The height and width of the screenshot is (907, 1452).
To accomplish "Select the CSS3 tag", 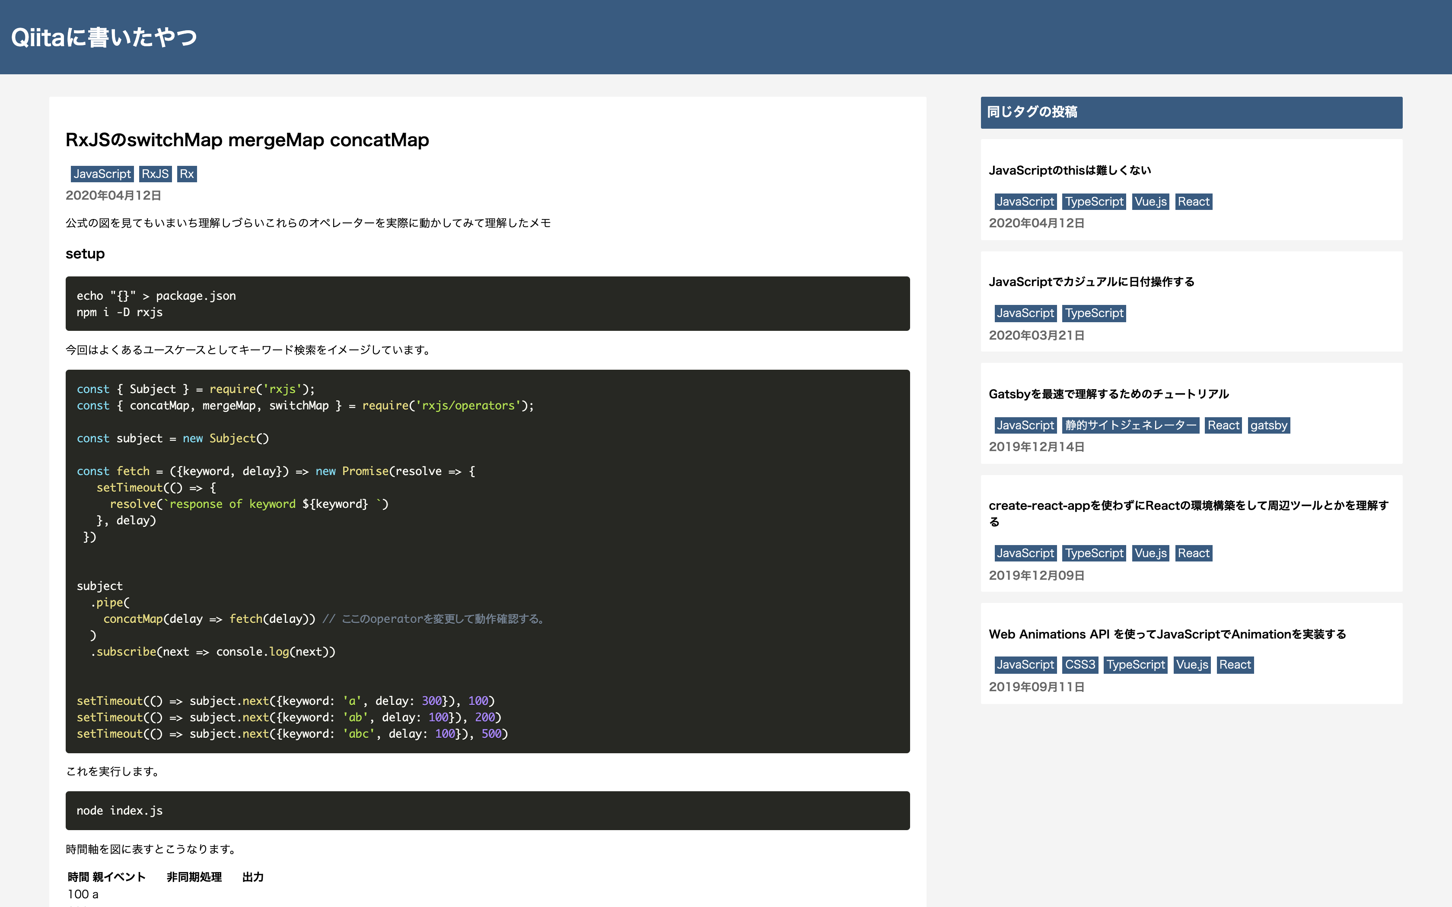I will tap(1080, 665).
